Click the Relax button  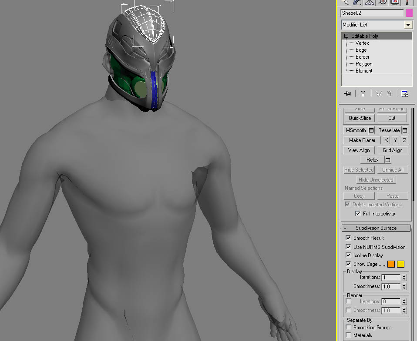tap(372, 160)
